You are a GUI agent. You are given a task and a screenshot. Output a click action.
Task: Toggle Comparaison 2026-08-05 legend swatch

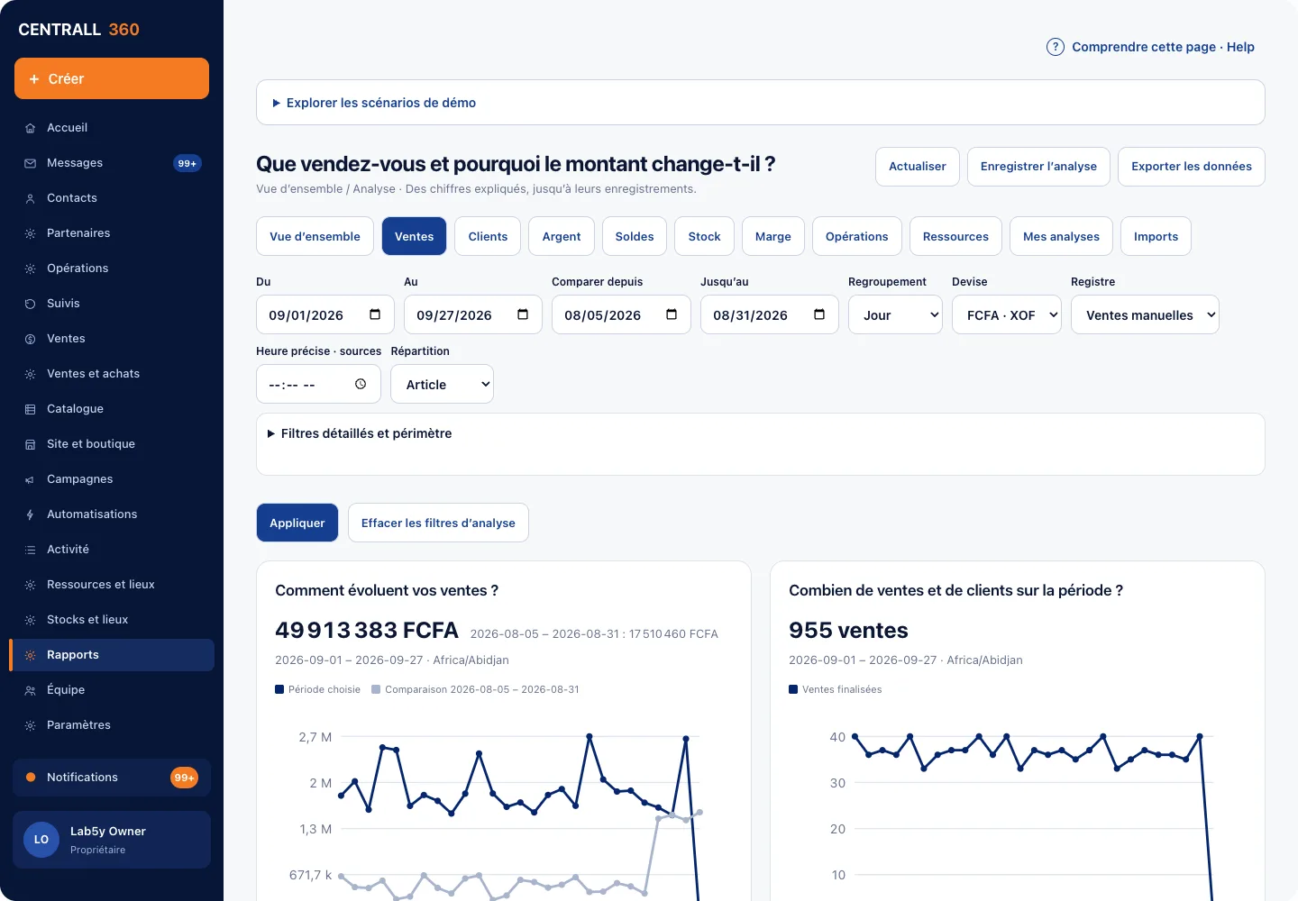coord(376,689)
